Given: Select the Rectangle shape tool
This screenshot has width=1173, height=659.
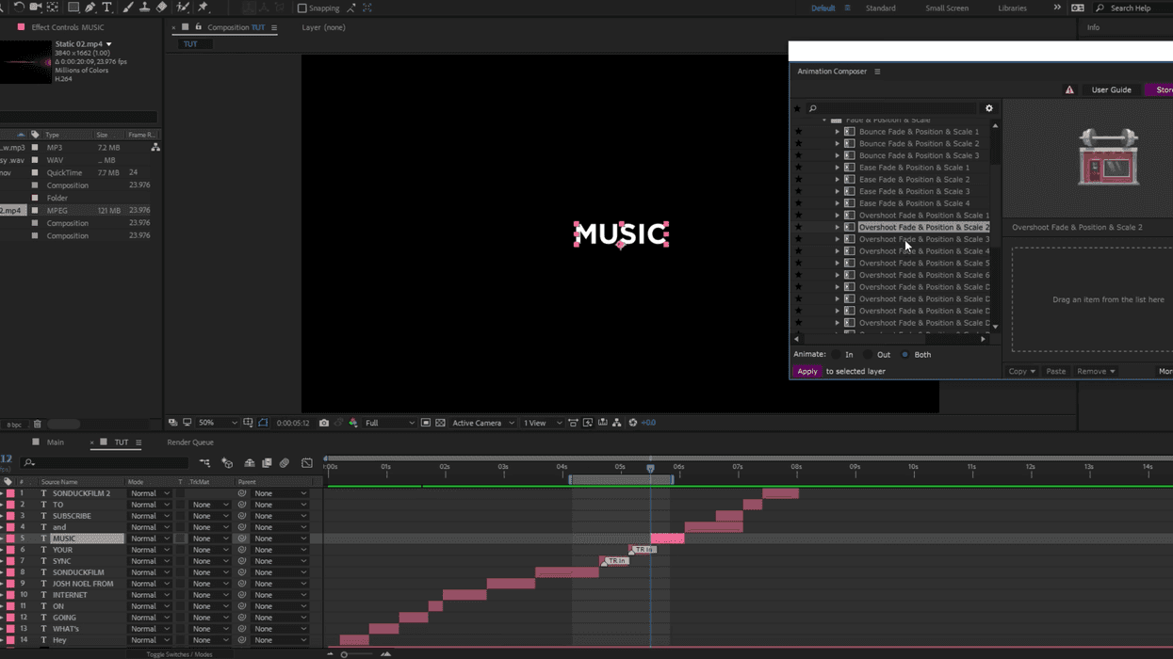Looking at the screenshot, I should coord(73,7).
